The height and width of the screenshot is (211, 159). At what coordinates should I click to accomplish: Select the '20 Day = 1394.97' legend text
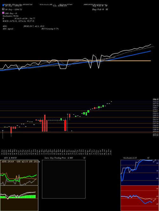pos(13,6)
